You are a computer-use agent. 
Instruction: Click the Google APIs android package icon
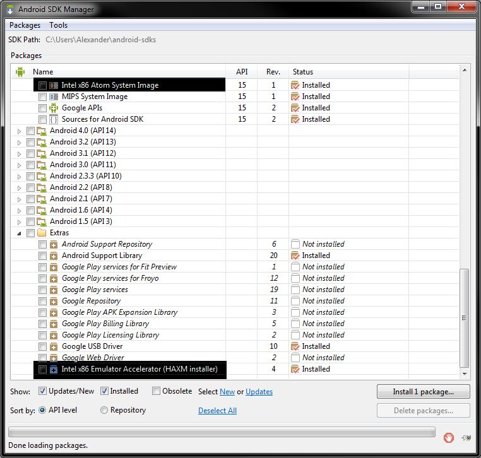(54, 108)
